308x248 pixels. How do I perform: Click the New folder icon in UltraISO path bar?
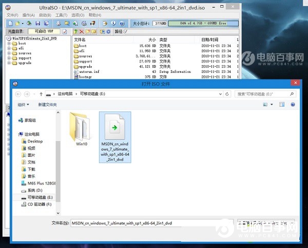88,32
